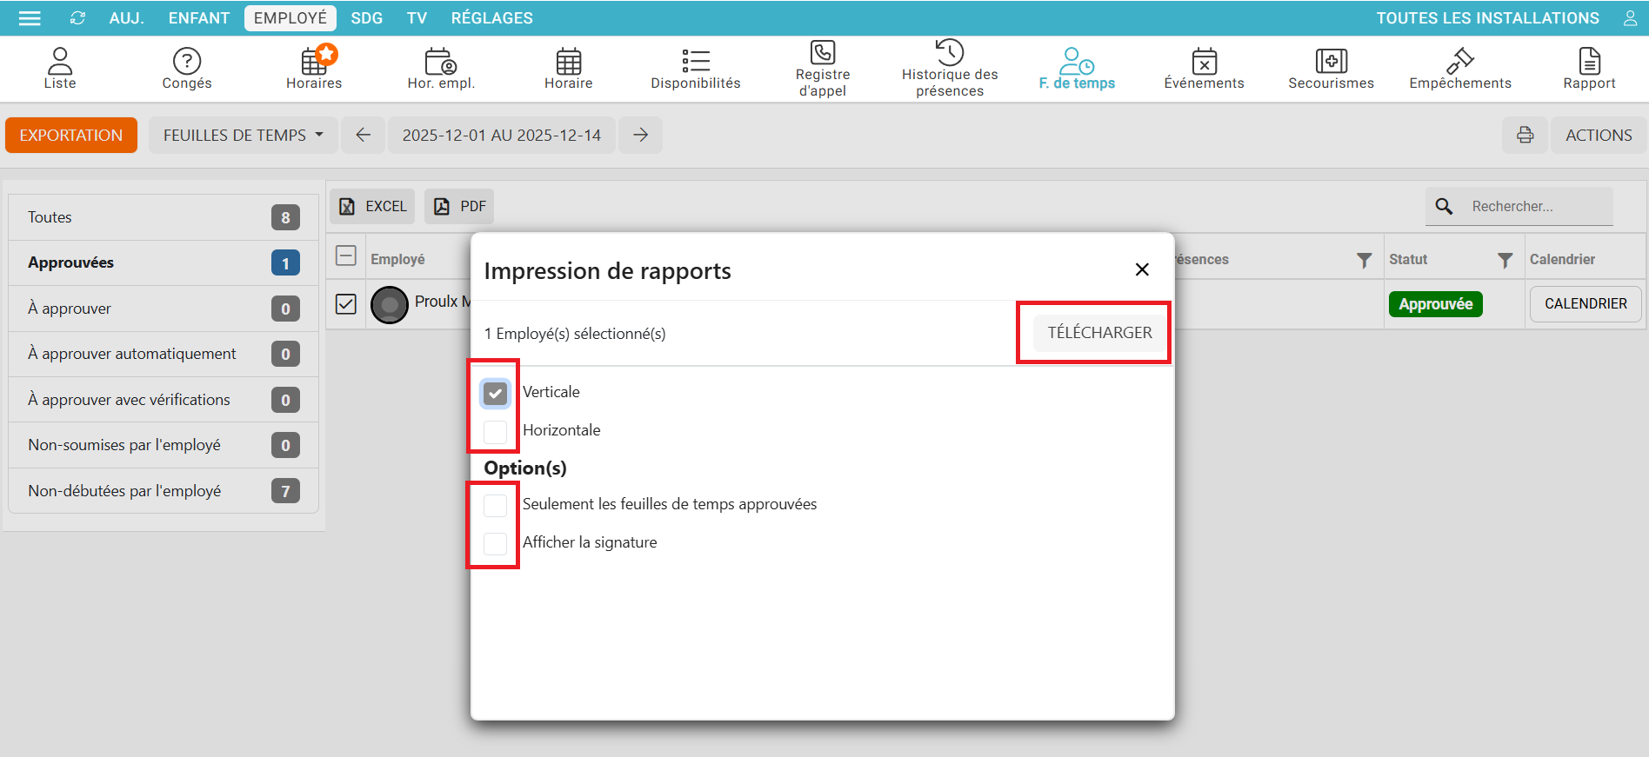Click the orange EXPORTATION button
The image size is (1649, 757).
tap(71, 136)
